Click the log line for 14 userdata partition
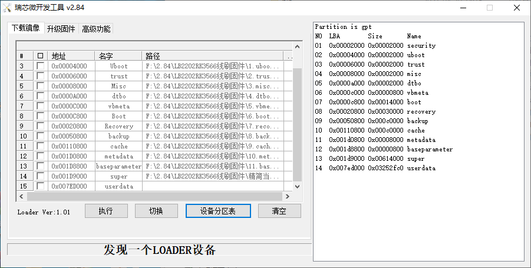The height and width of the screenshot is (268, 531). point(375,168)
